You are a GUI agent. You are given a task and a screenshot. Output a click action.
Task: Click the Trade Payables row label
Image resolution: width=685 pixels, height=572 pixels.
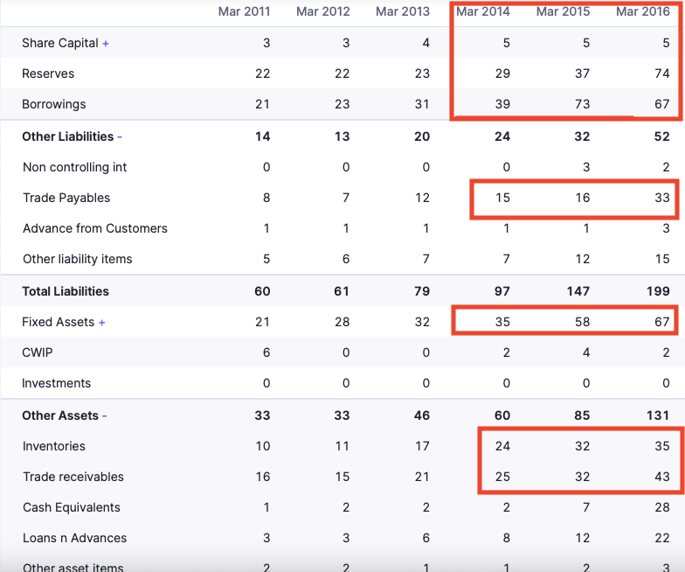(66, 198)
